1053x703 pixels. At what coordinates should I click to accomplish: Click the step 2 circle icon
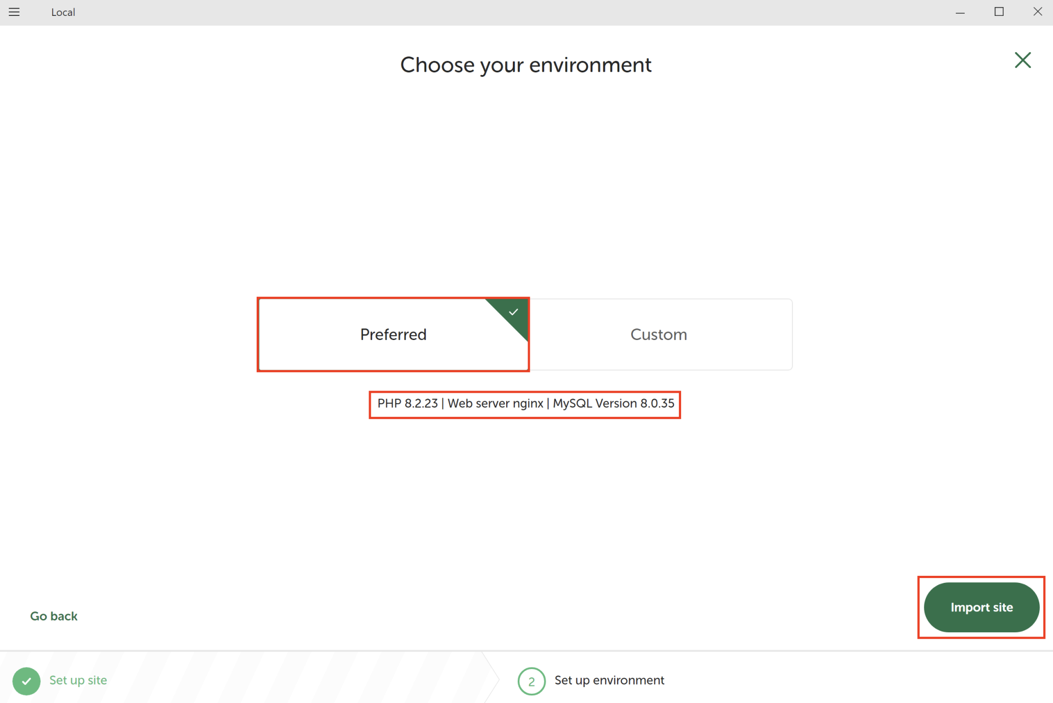coord(531,681)
